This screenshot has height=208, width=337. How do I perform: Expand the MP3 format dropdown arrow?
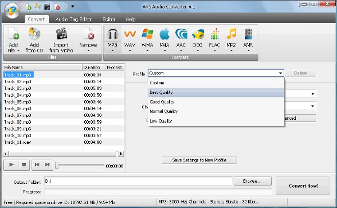pos(113,51)
